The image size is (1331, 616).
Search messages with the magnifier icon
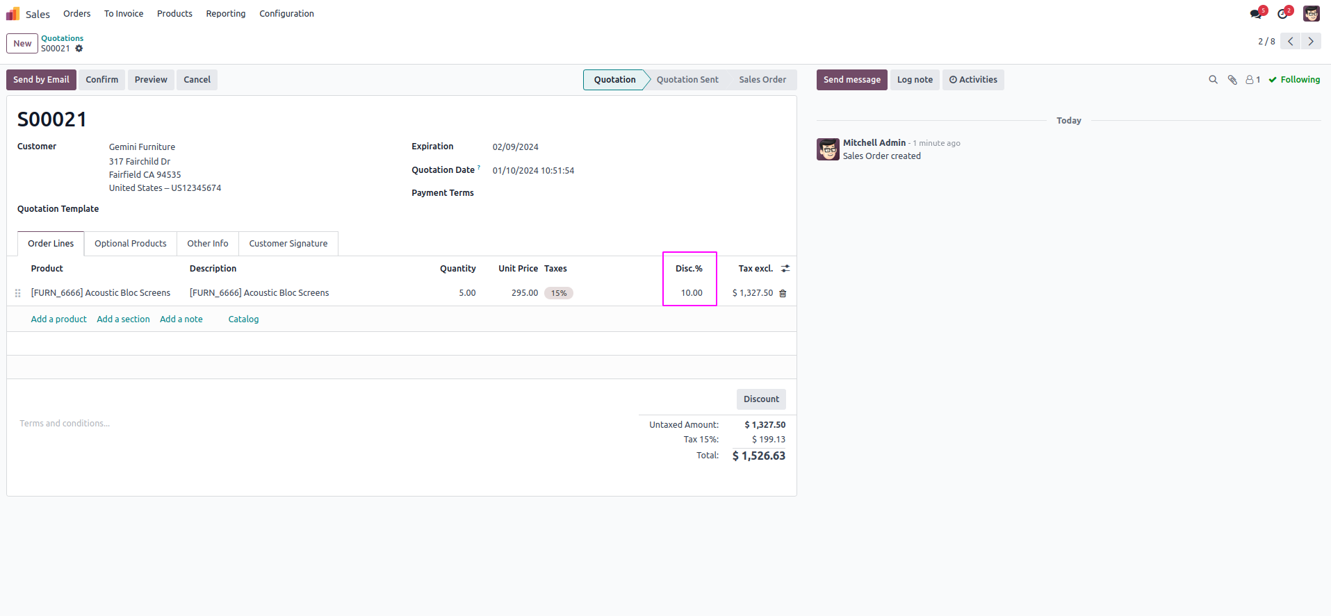(x=1214, y=80)
